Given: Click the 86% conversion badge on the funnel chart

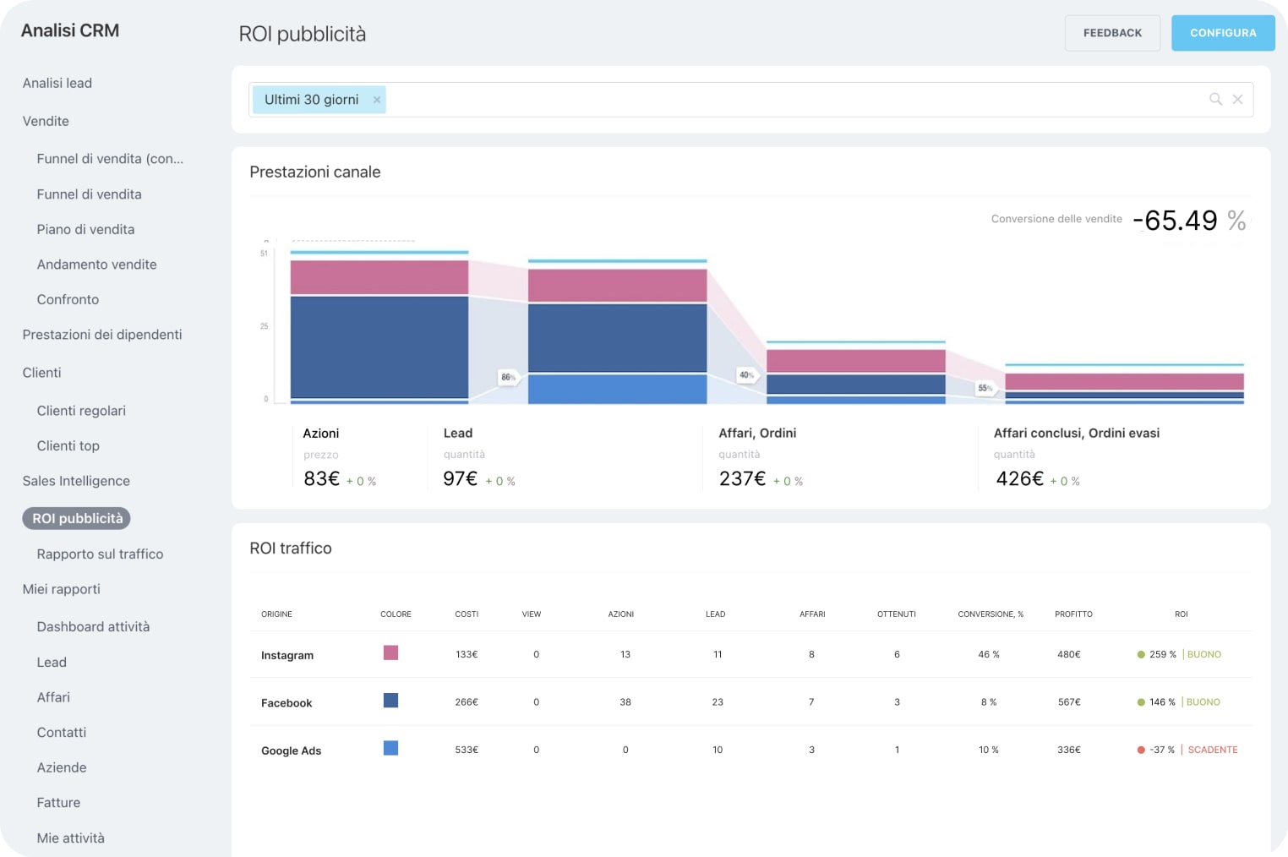Looking at the screenshot, I should (507, 378).
